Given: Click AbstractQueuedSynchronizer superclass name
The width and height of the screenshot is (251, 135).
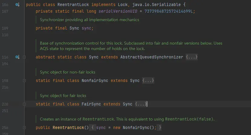Looking at the screenshot, I should pos(152,57).
